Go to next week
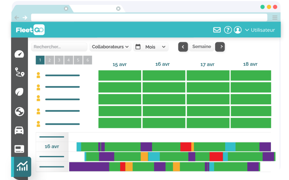The image size is (289, 180). pyautogui.click(x=220, y=47)
